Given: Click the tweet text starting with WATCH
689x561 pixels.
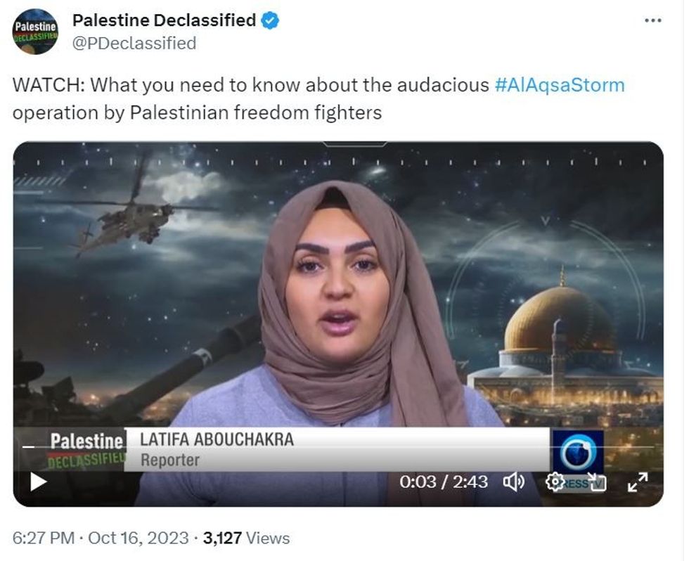Looking at the screenshot, I should 318,99.
